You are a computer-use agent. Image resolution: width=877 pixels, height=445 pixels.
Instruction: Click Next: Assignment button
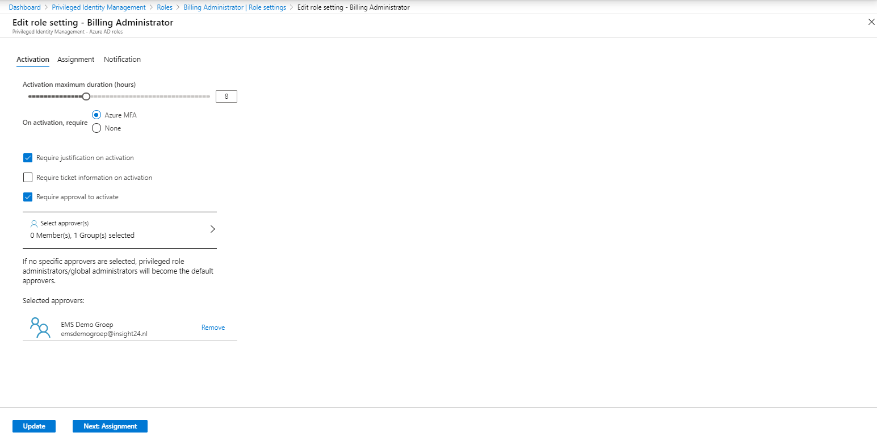pyautogui.click(x=110, y=426)
